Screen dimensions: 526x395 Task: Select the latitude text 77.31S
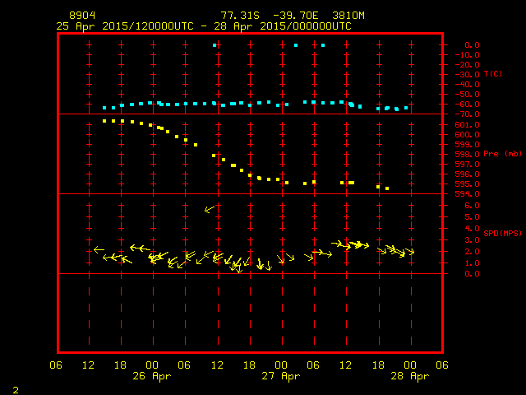240,16
